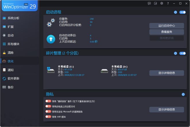Click the 碎片整理 (2 个分区) heading

coord(62,53)
